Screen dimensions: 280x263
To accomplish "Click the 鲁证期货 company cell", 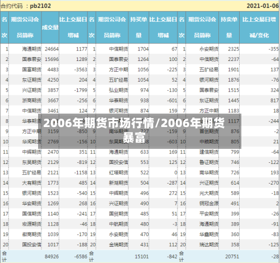I will 209,162.
